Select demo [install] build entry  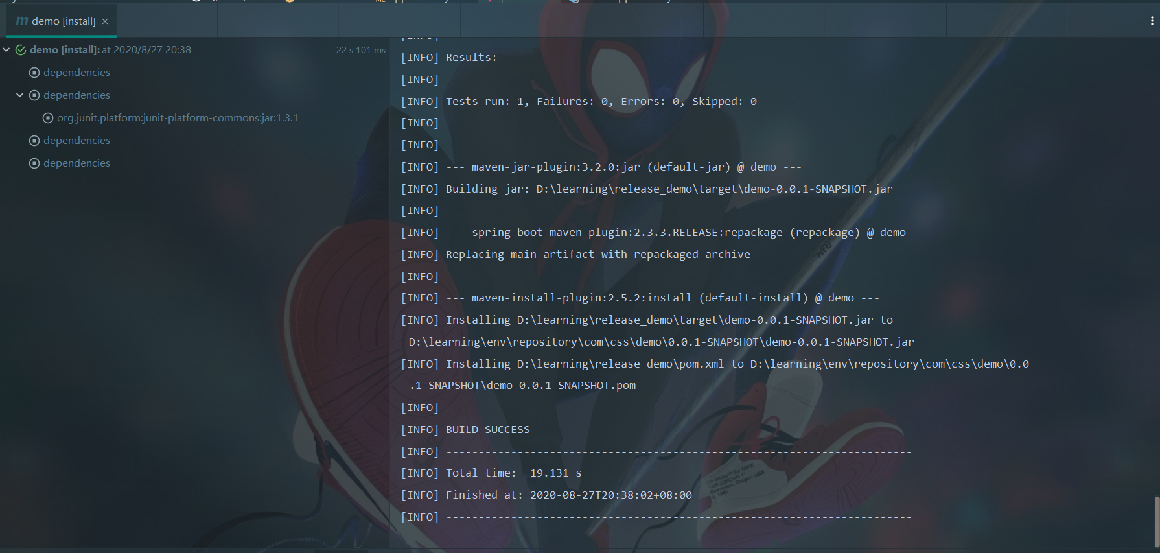tap(110, 50)
